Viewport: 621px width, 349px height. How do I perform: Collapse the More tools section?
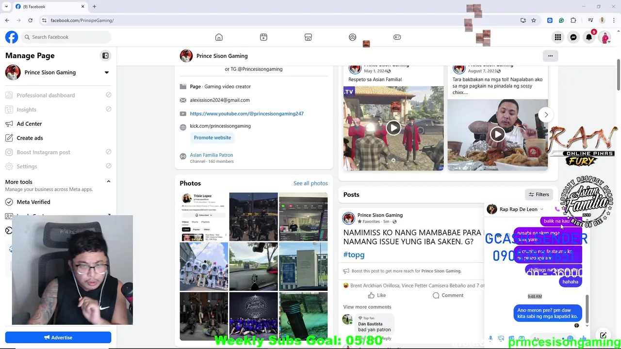[109, 182]
